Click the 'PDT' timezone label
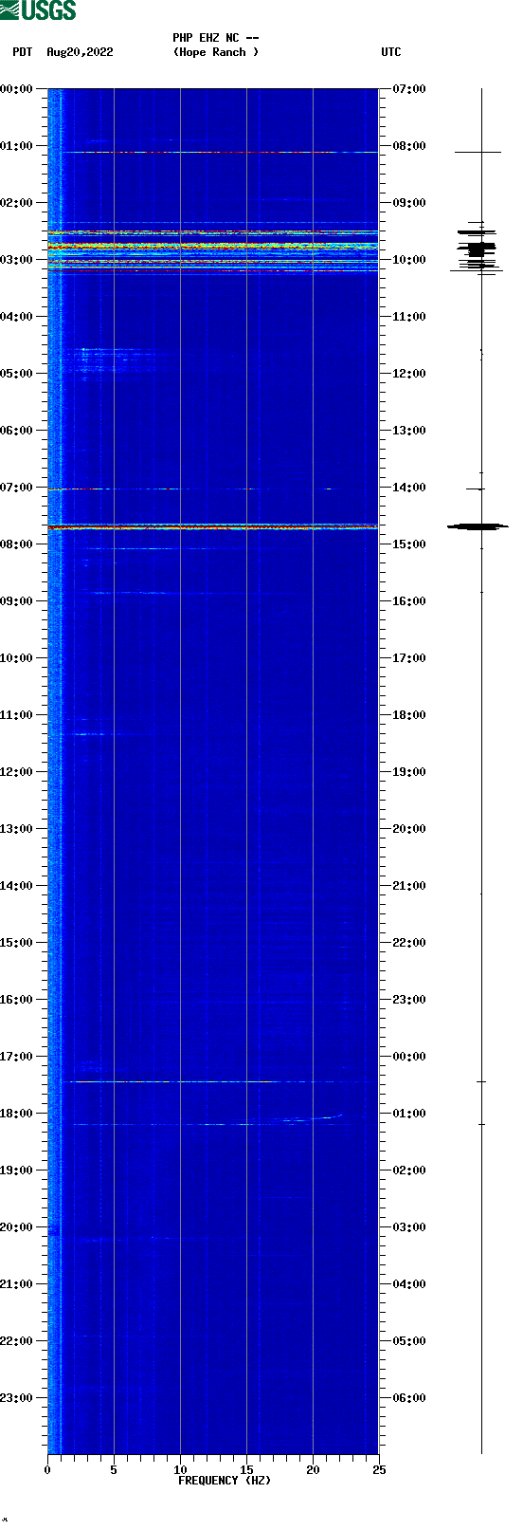 click(23, 52)
